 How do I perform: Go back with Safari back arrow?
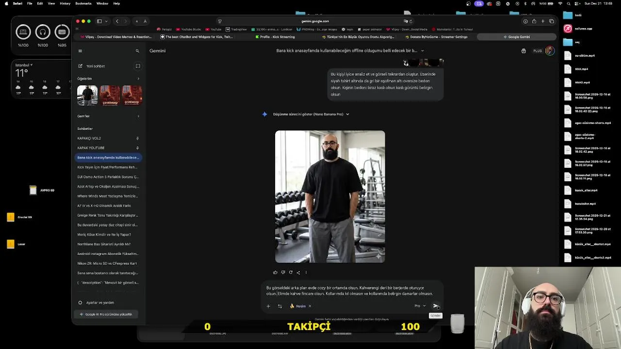tap(117, 21)
